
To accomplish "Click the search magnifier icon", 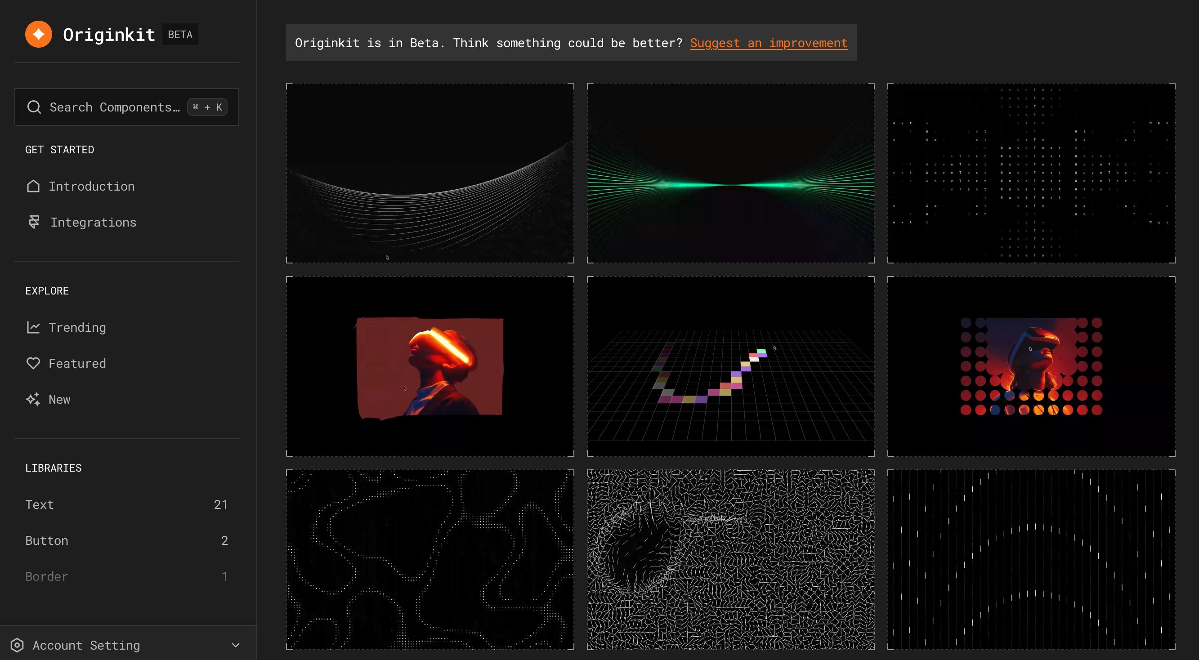I will [34, 107].
